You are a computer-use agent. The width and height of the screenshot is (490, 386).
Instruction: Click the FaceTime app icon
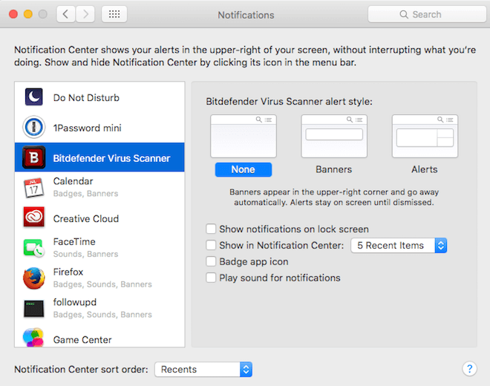pyautogui.click(x=33, y=248)
